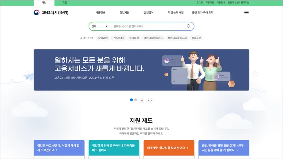
Task: Select the 근로계약서 recommended search tag
Action: 119,38
